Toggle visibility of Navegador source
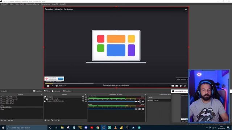The width and height of the screenshot is (232, 130). coord(83,97)
